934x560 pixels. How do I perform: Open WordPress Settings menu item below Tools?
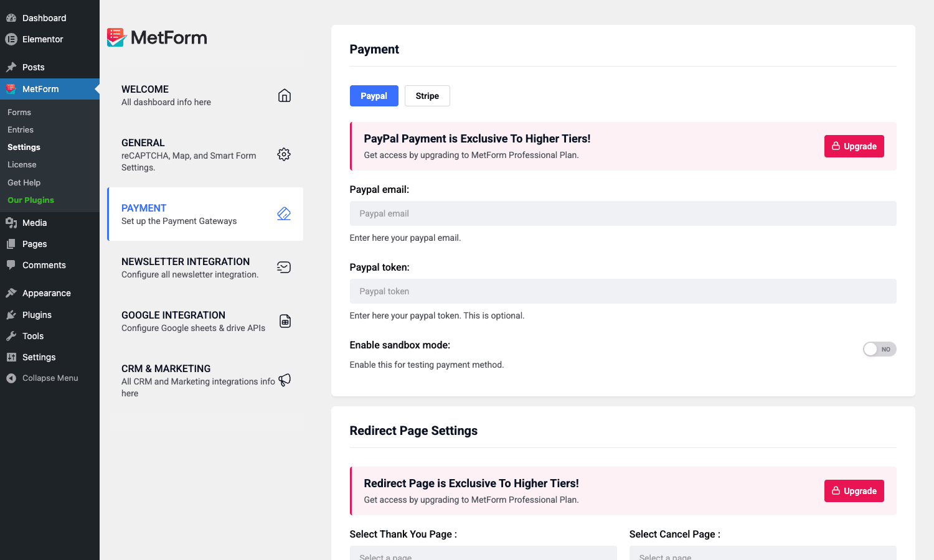[50, 357]
